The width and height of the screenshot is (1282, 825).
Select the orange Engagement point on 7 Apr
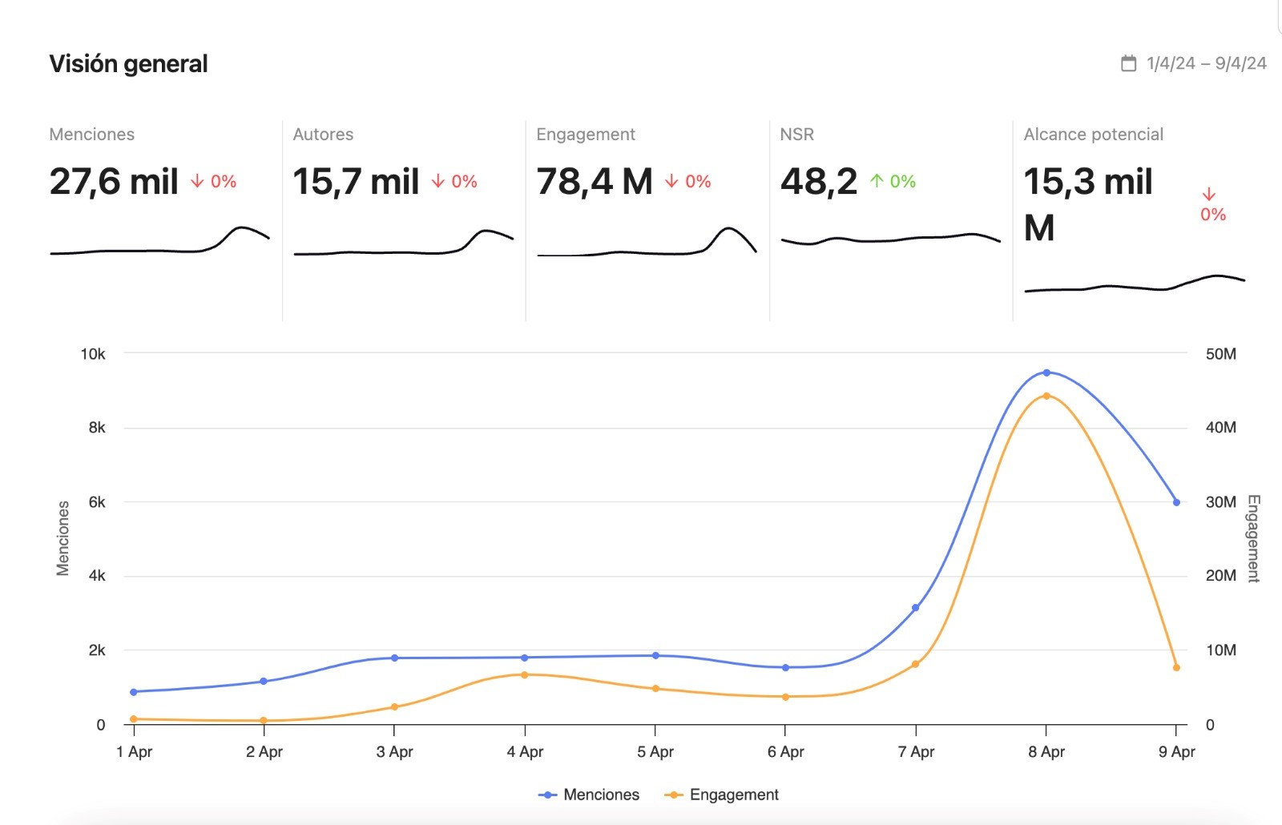(915, 664)
